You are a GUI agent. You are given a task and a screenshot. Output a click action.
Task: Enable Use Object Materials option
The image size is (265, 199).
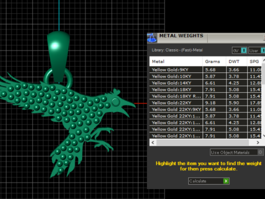click(x=237, y=153)
